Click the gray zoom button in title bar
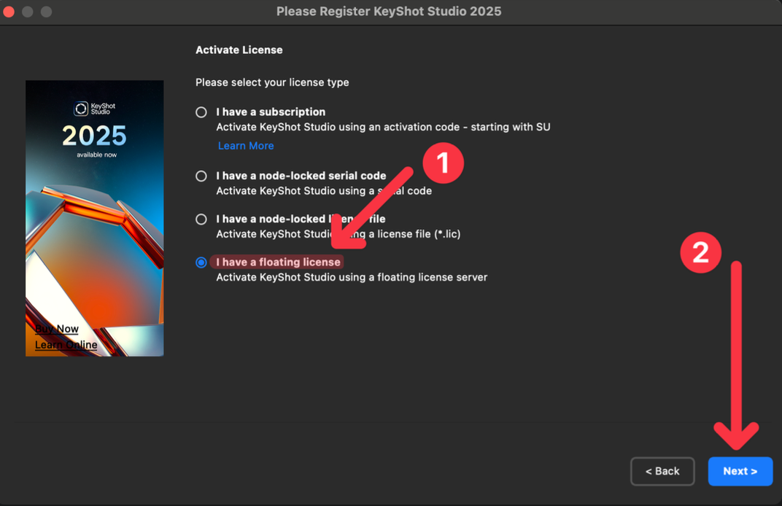This screenshot has height=506, width=782. click(x=46, y=12)
